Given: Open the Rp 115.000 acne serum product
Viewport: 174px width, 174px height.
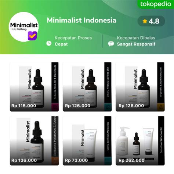Looking at the screenshot, I should point(34,87).
